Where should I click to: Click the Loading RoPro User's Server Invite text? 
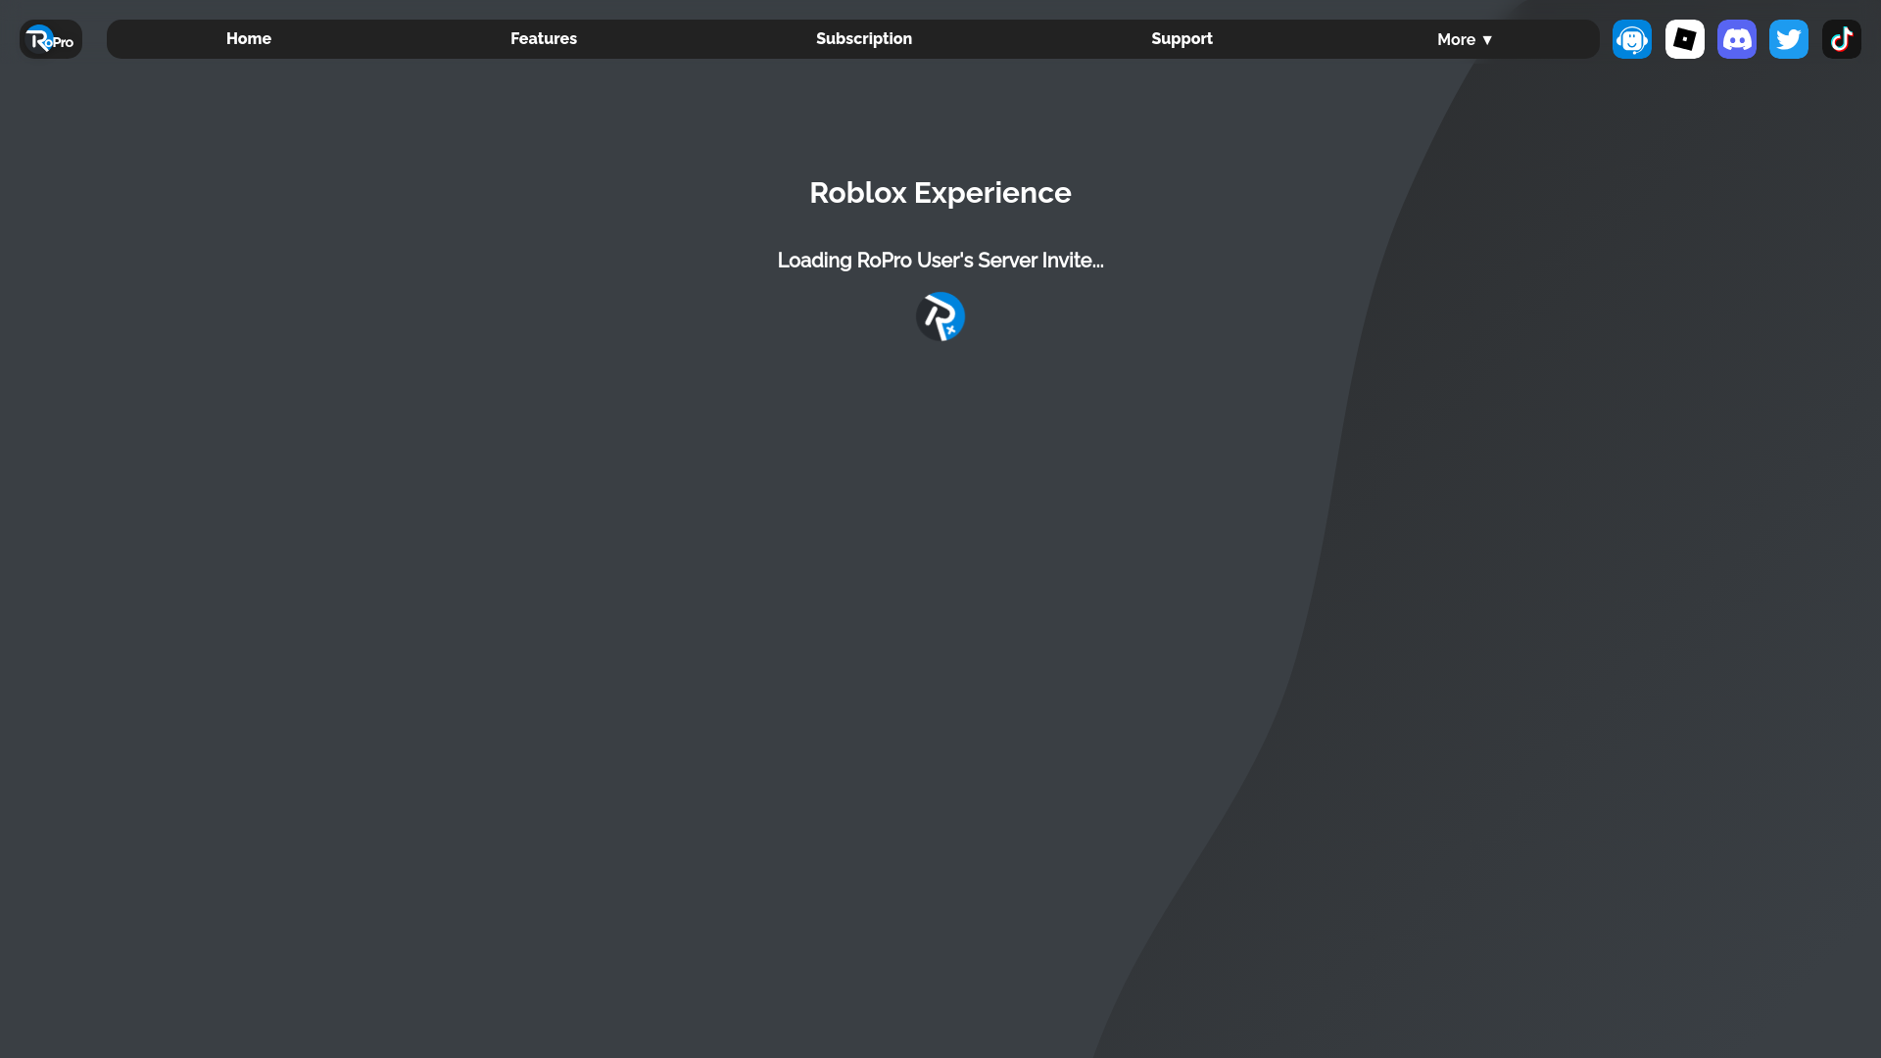click(940, 261)
